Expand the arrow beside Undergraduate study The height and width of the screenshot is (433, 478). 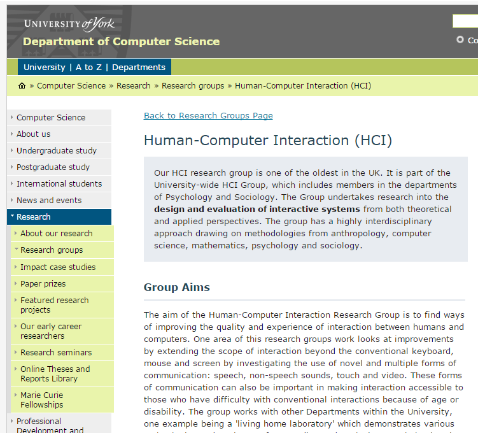[11, 150]
